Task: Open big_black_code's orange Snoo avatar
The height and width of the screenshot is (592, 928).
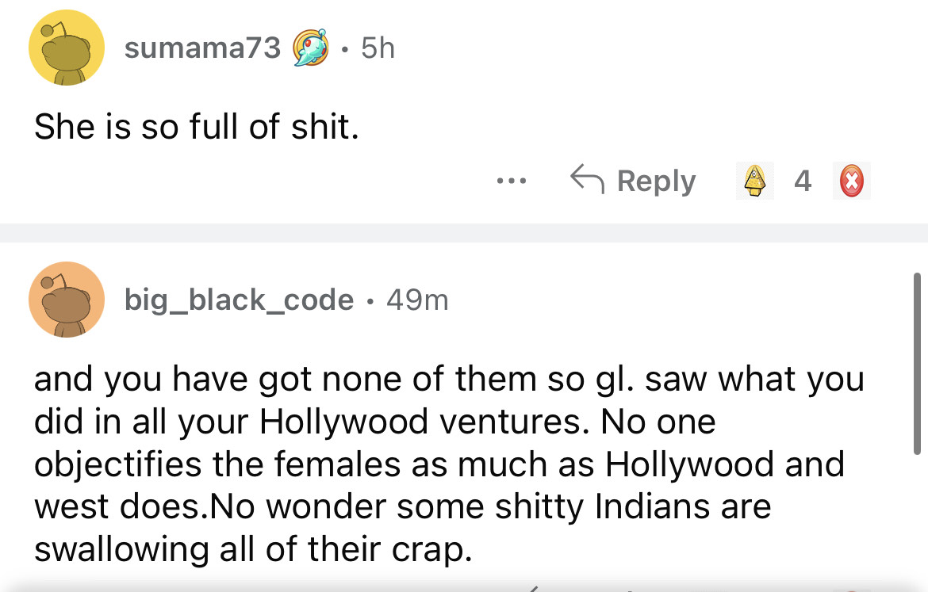Action: [67, 300]
